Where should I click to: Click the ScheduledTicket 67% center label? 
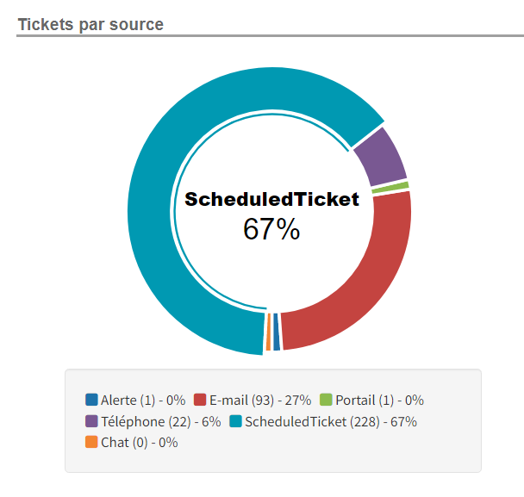pyautogui.click(x=271, y=215)
